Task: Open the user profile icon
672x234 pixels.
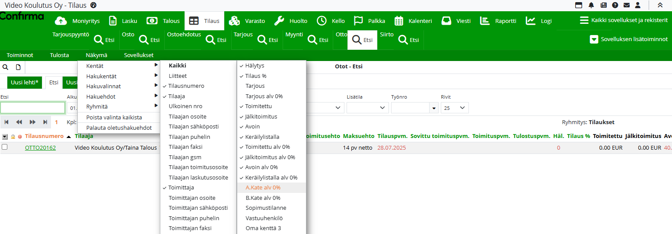Action: (x=638, y=5)
